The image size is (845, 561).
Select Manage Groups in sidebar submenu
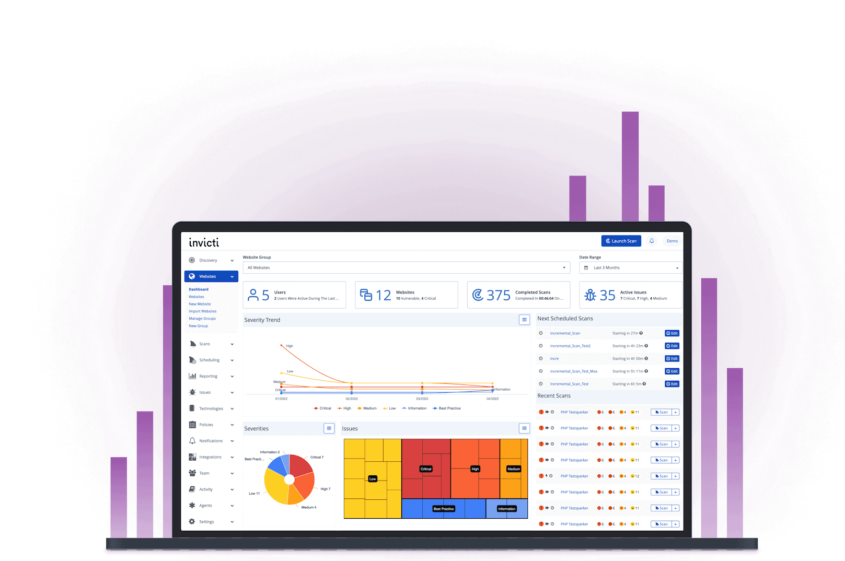202,319
